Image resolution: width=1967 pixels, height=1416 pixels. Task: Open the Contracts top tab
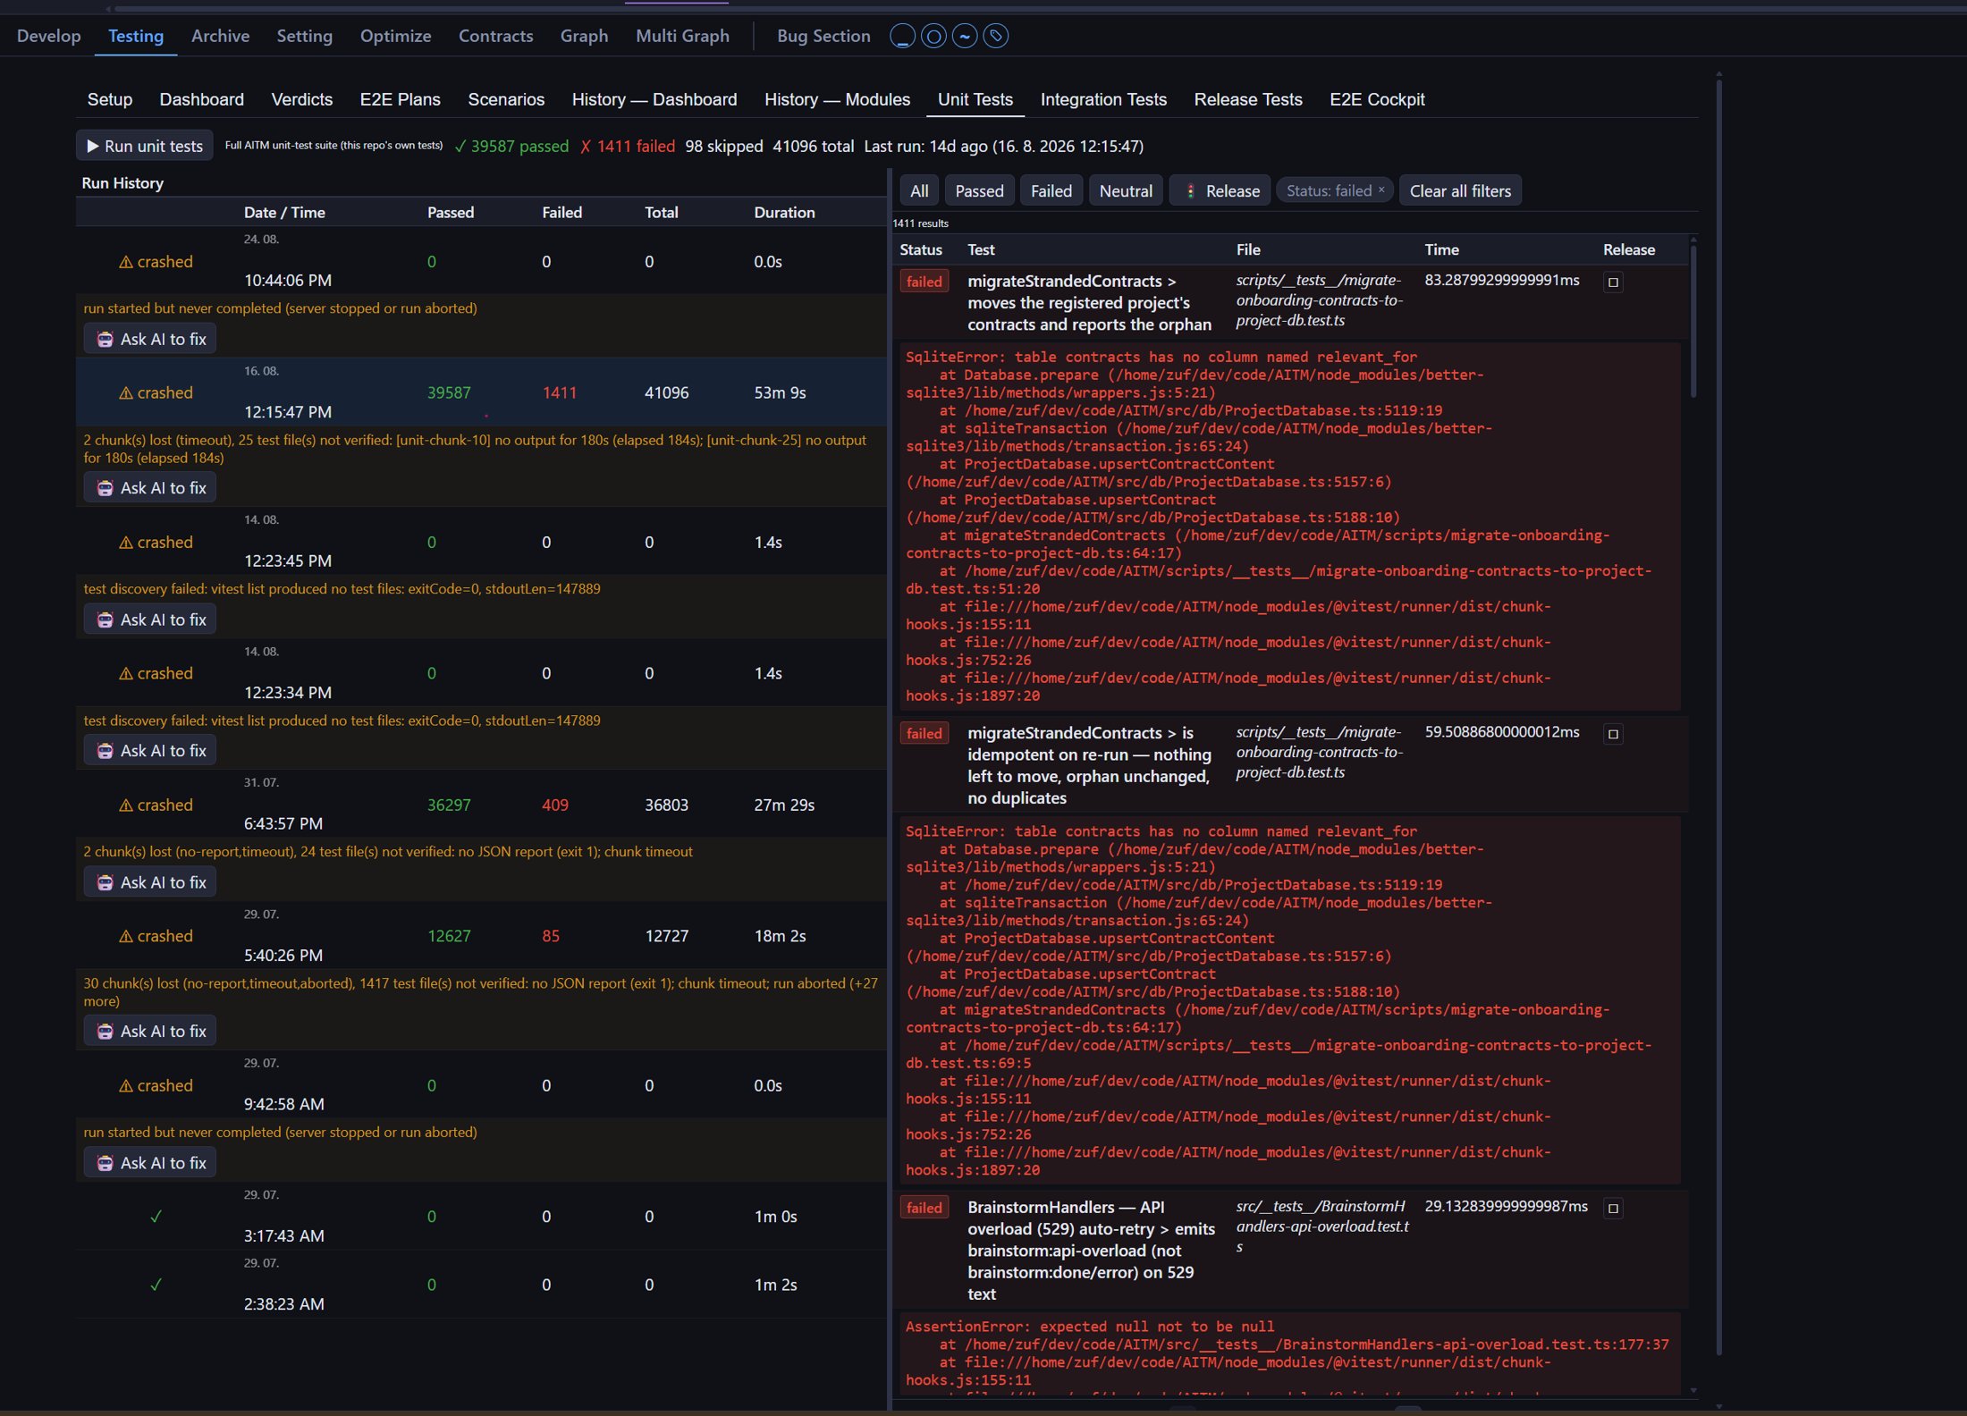[x=495, y=36]
